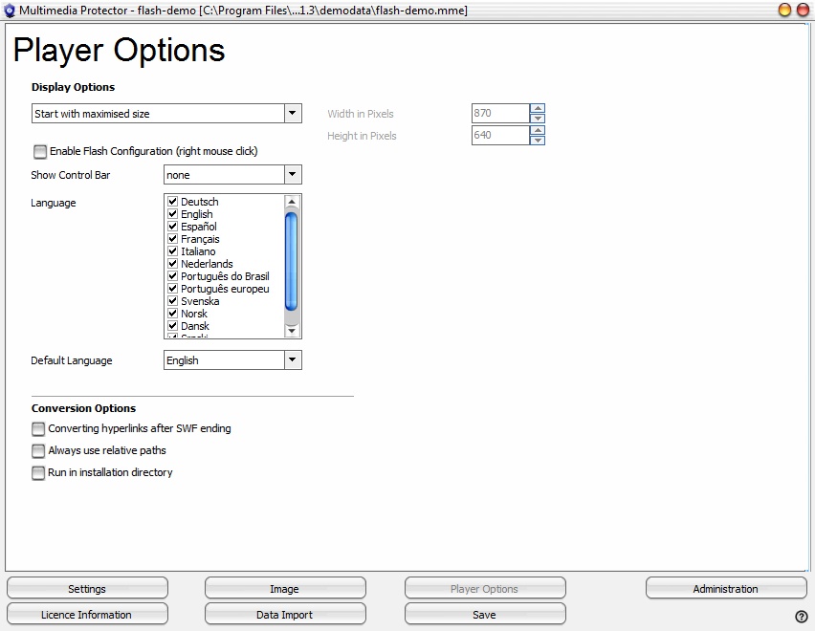Uncheck the Deutsch language

pos(173,202)
